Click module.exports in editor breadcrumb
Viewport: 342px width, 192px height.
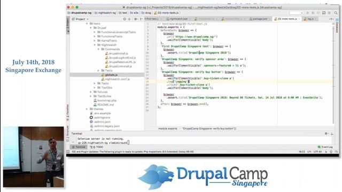coord(167,129)
